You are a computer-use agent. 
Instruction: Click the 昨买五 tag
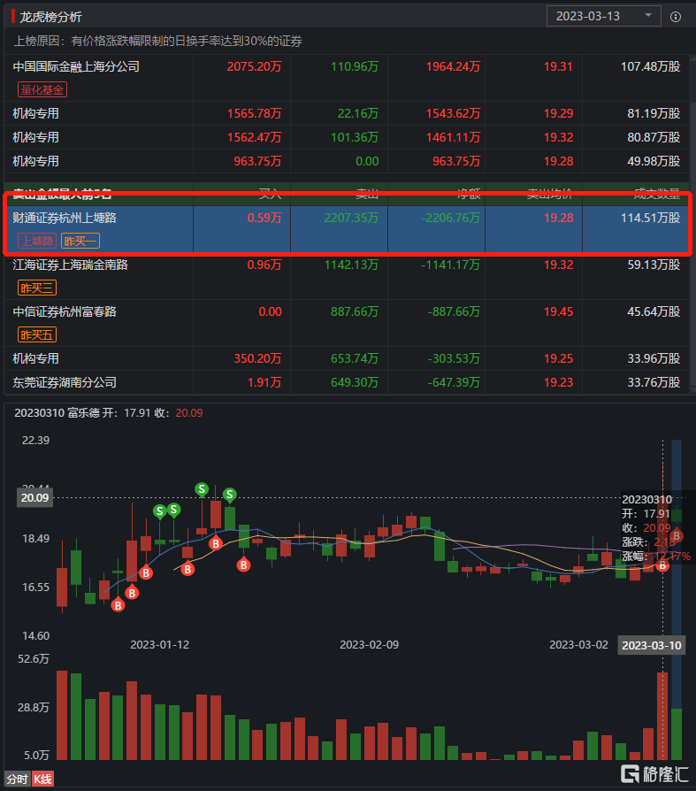tap(37, 335)
